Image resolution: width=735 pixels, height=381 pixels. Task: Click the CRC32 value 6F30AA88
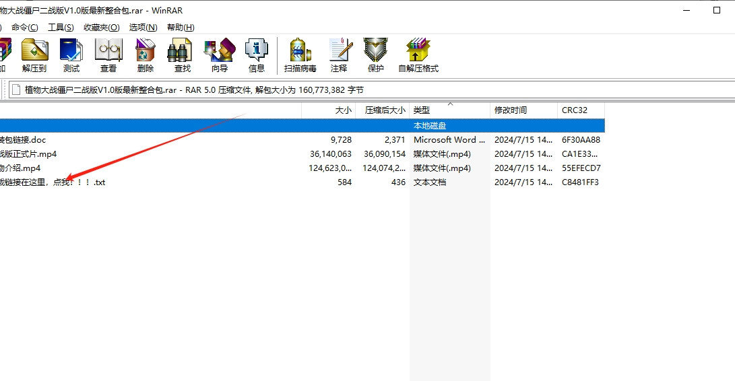point(581,139)
